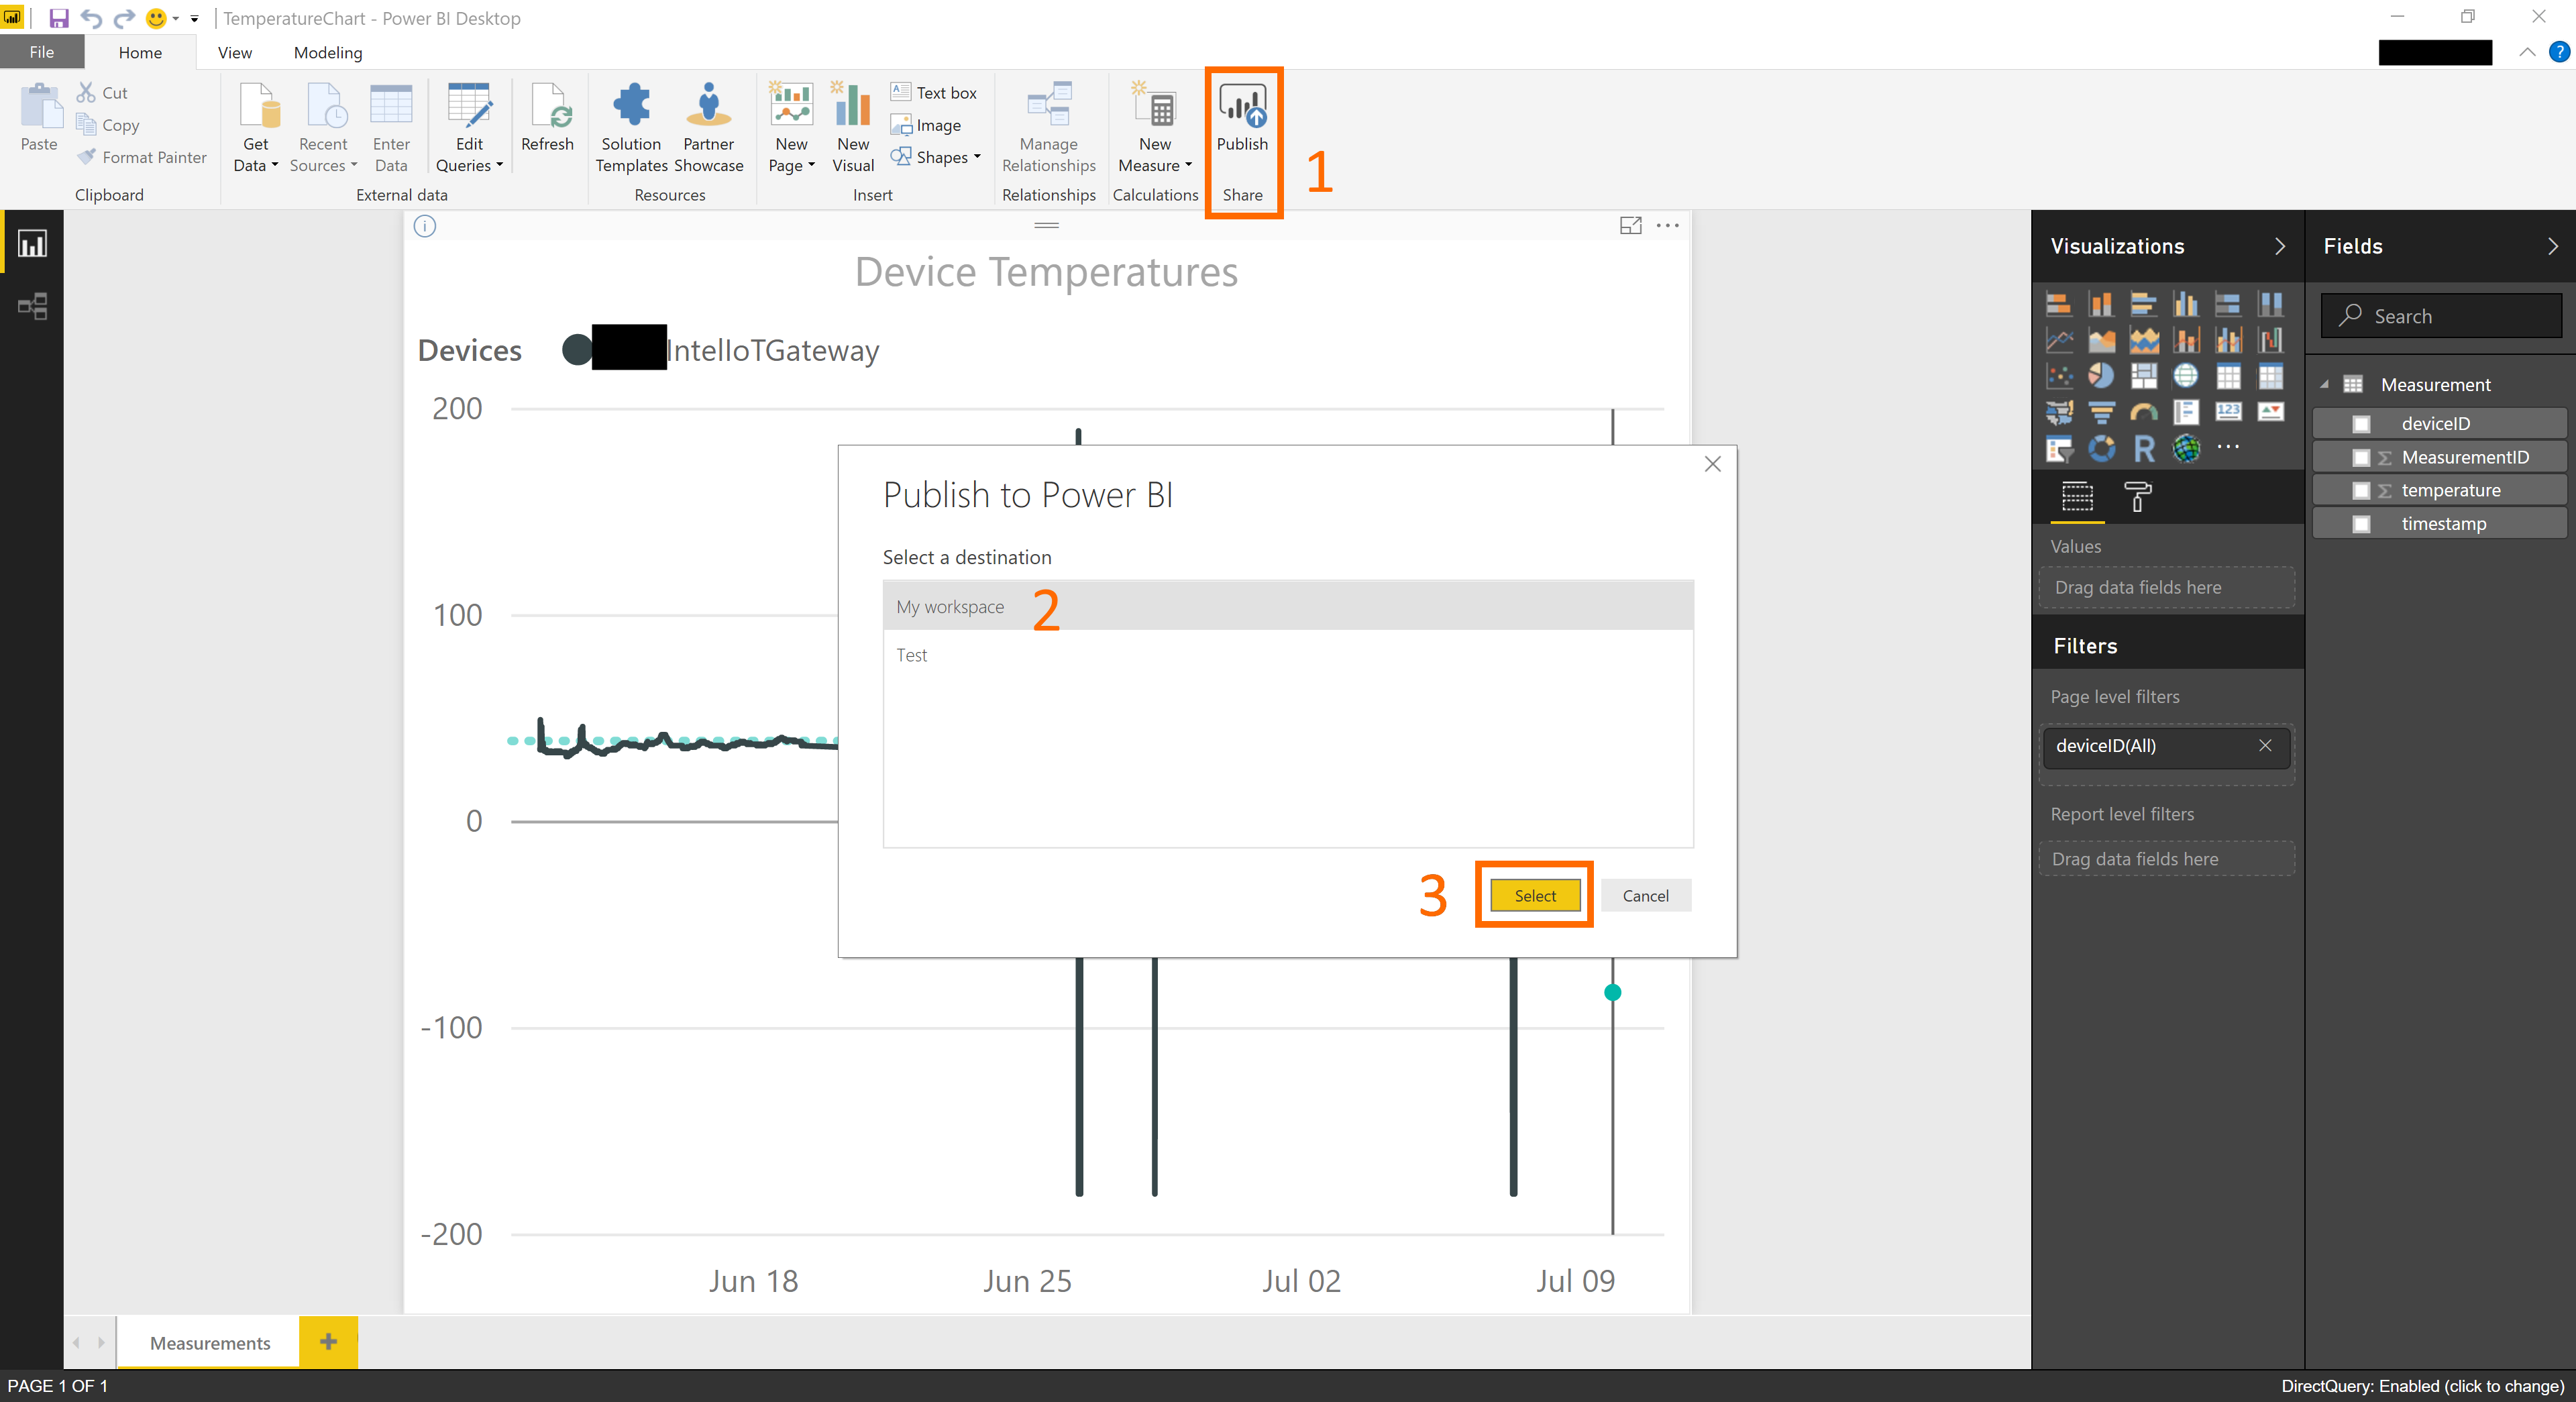Open more custom visuals ellipsis
The width and height of the screenshot is (2576, 1402).
2228,447
